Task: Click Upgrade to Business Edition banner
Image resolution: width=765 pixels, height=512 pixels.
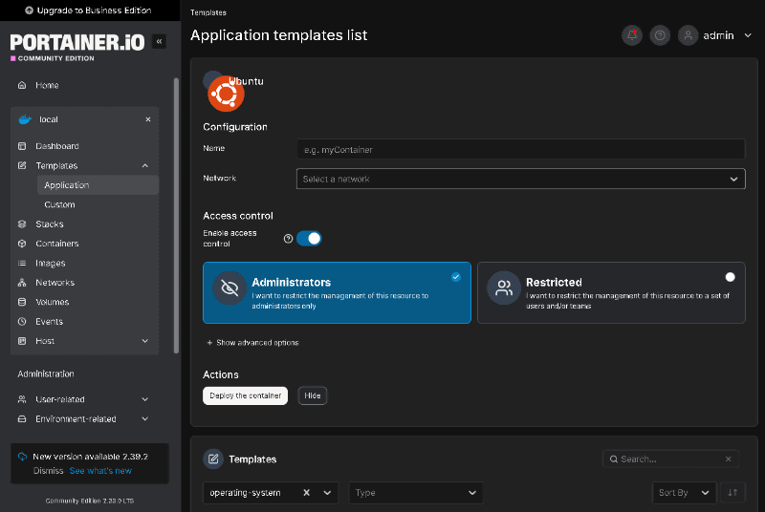Action: (90, 11)
